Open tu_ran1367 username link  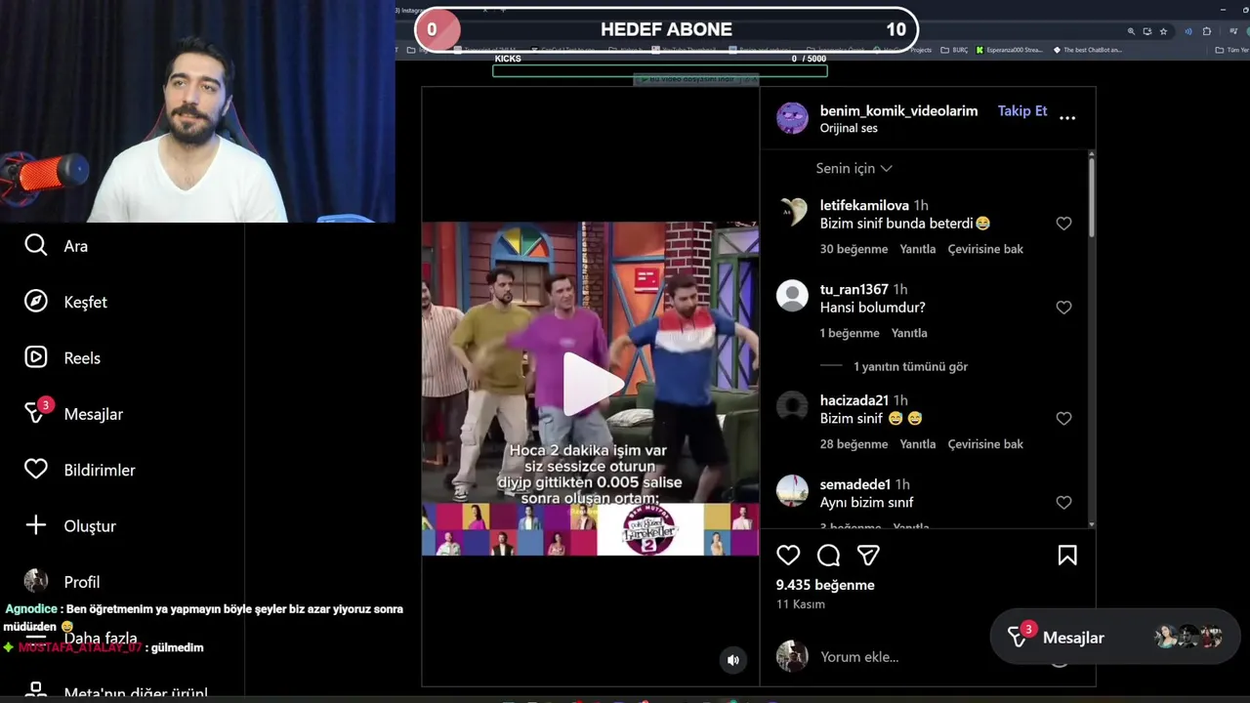[854, 289]
